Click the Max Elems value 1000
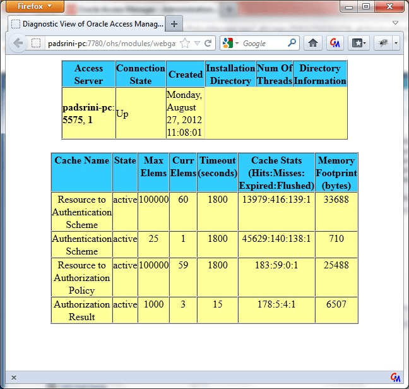 pyautogui.click(x=153, y=304)
